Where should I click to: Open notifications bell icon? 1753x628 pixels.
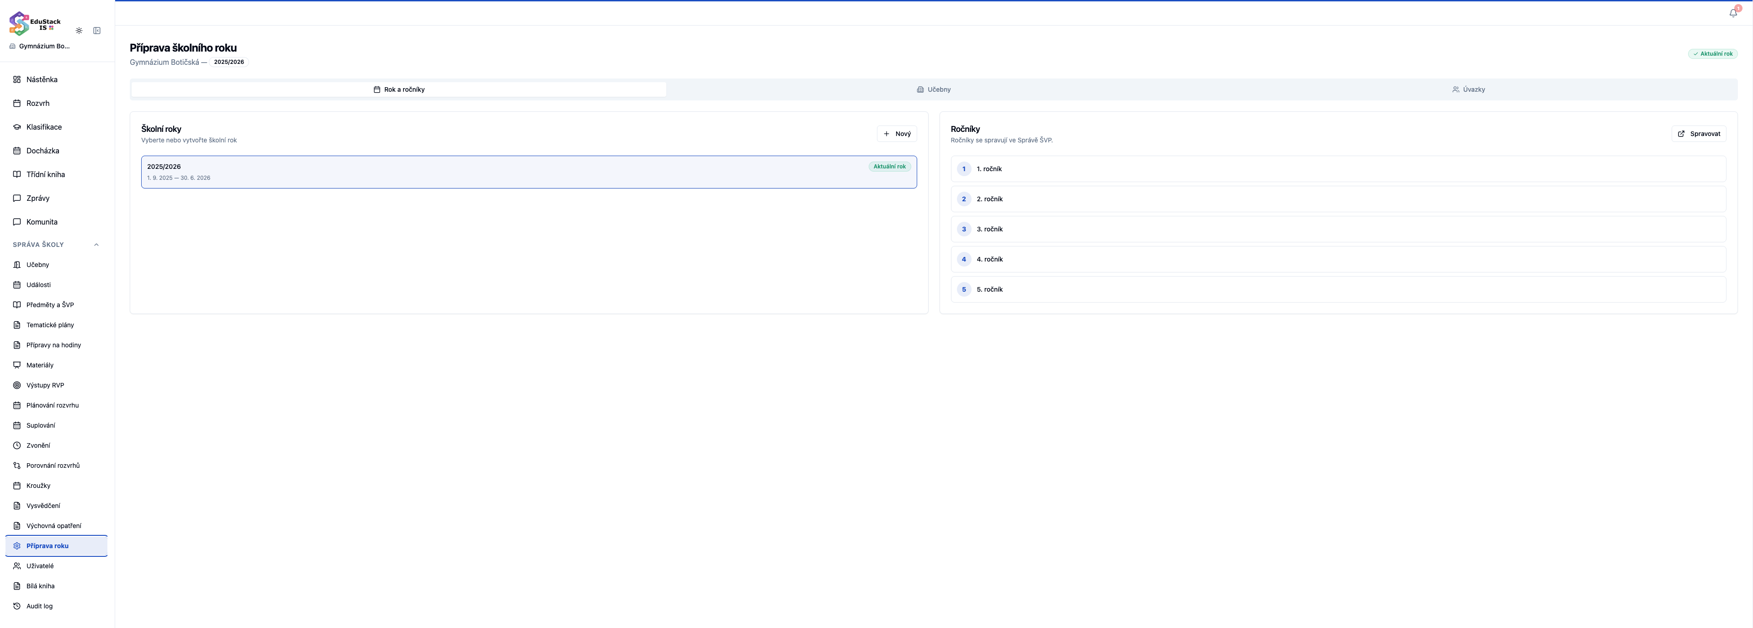click(1733, 13)
